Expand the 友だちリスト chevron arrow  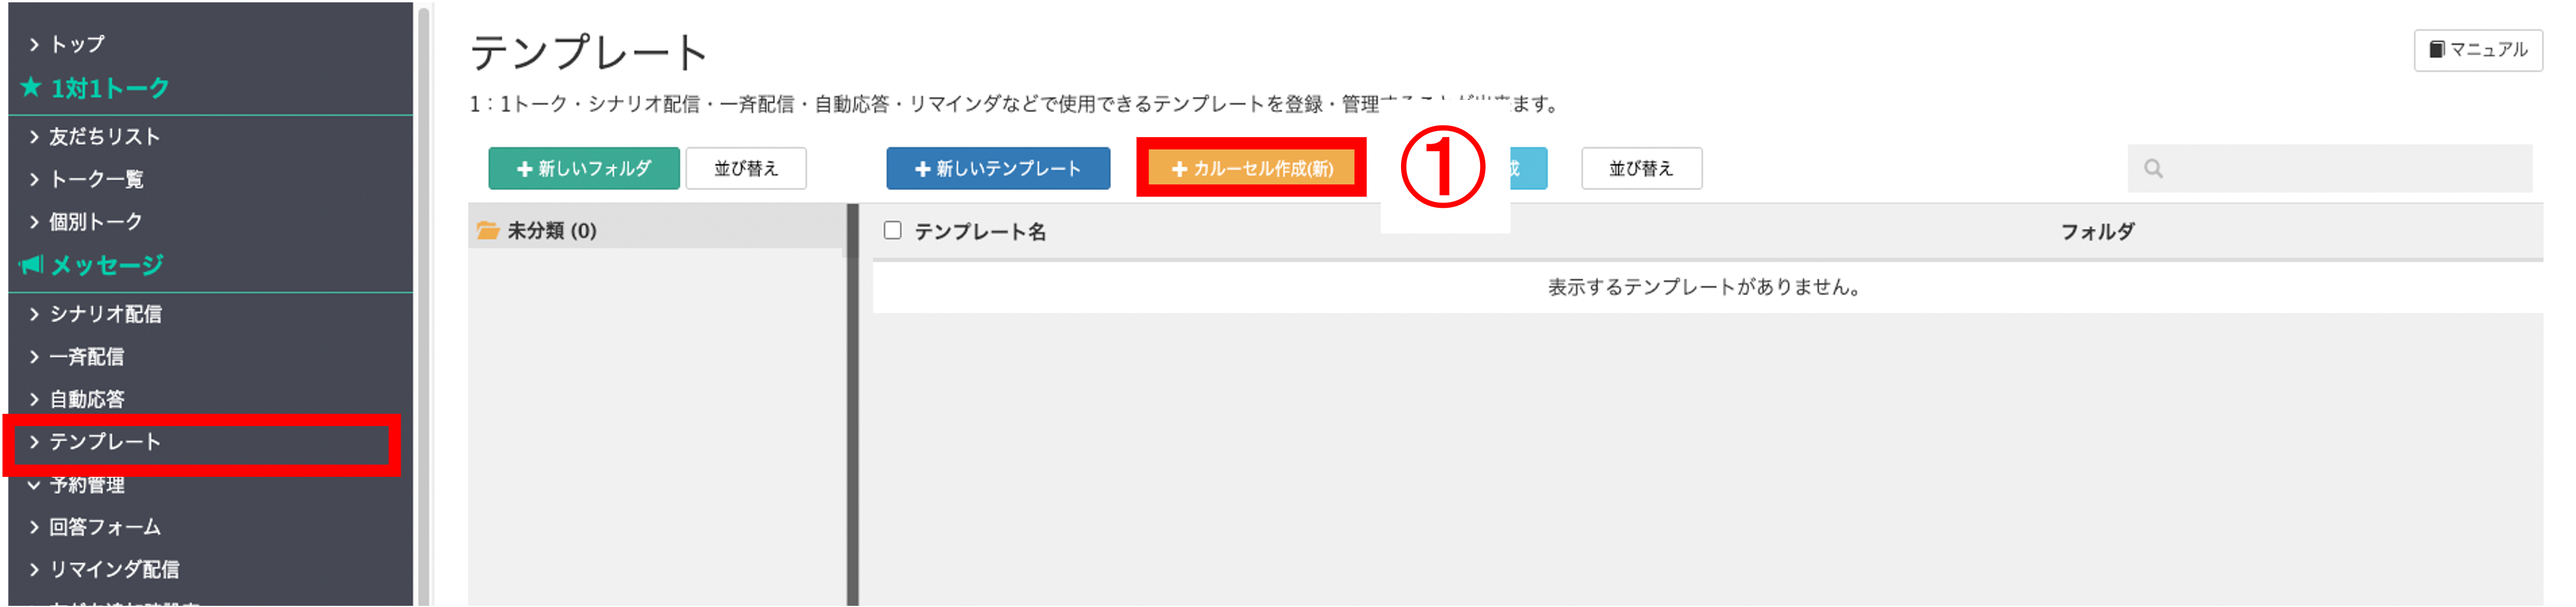(34, 137)
